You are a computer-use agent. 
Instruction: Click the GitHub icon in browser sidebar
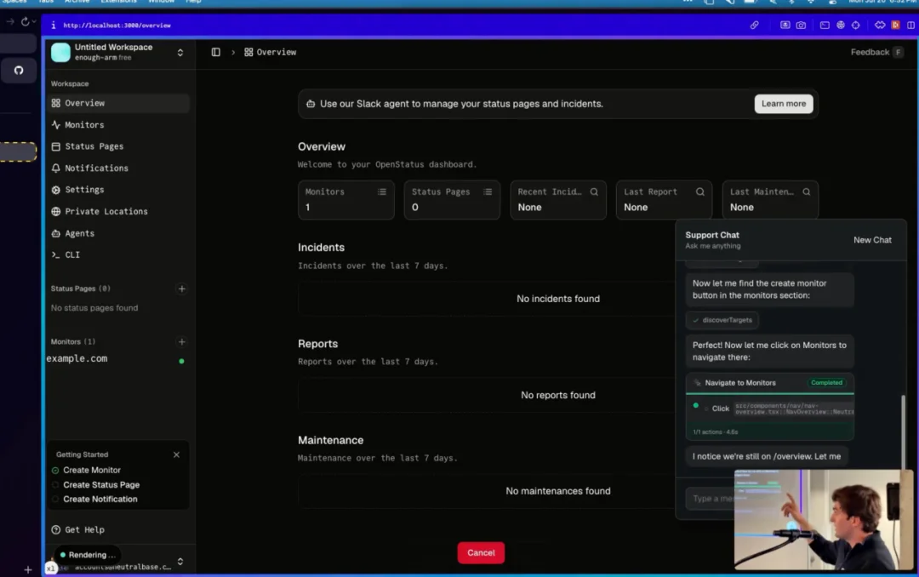pos(19,71)
